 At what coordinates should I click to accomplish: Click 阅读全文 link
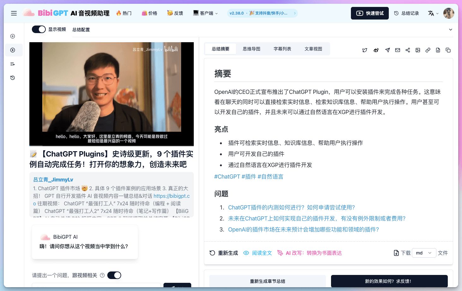coord(258,253)
